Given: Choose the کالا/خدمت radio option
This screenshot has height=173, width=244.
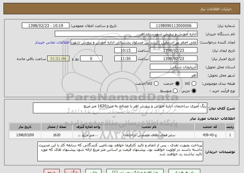Looking at the screenshot, I should (156, 83).
